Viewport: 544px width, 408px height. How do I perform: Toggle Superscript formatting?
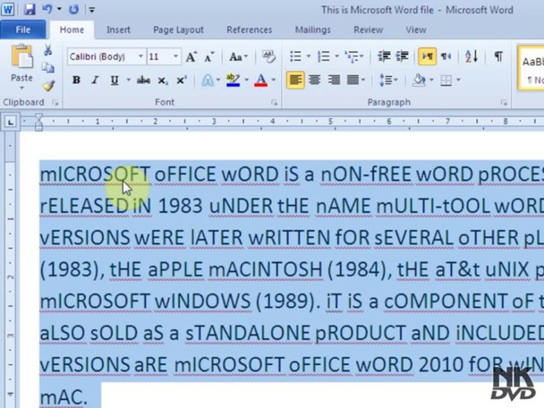[181, 80]
